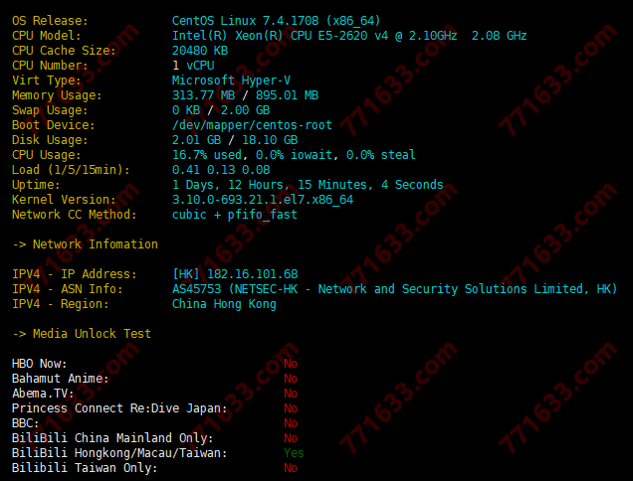Click the Media Unlock Test heading
Image resolution: width=633 pixels, height=481 pixels.
(82, 334)
